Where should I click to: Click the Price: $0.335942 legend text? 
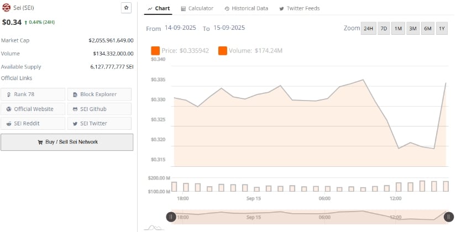coord(185,51)
